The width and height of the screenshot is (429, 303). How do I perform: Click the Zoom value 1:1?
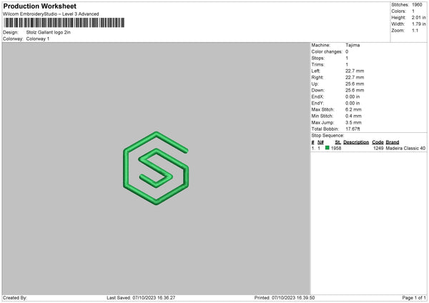(415, 30)
